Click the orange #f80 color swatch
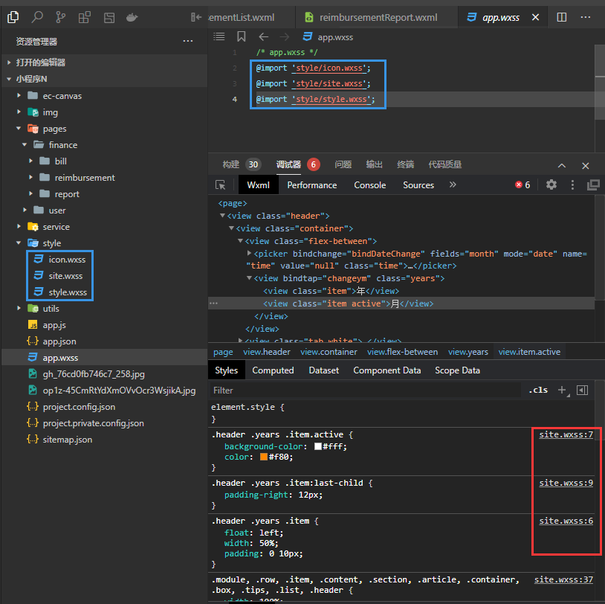605x604 pixels. coord(263,457)
